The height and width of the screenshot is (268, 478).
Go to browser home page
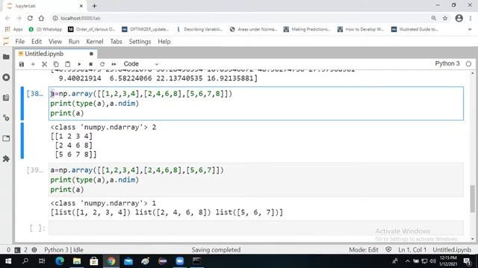pos(41,18)
